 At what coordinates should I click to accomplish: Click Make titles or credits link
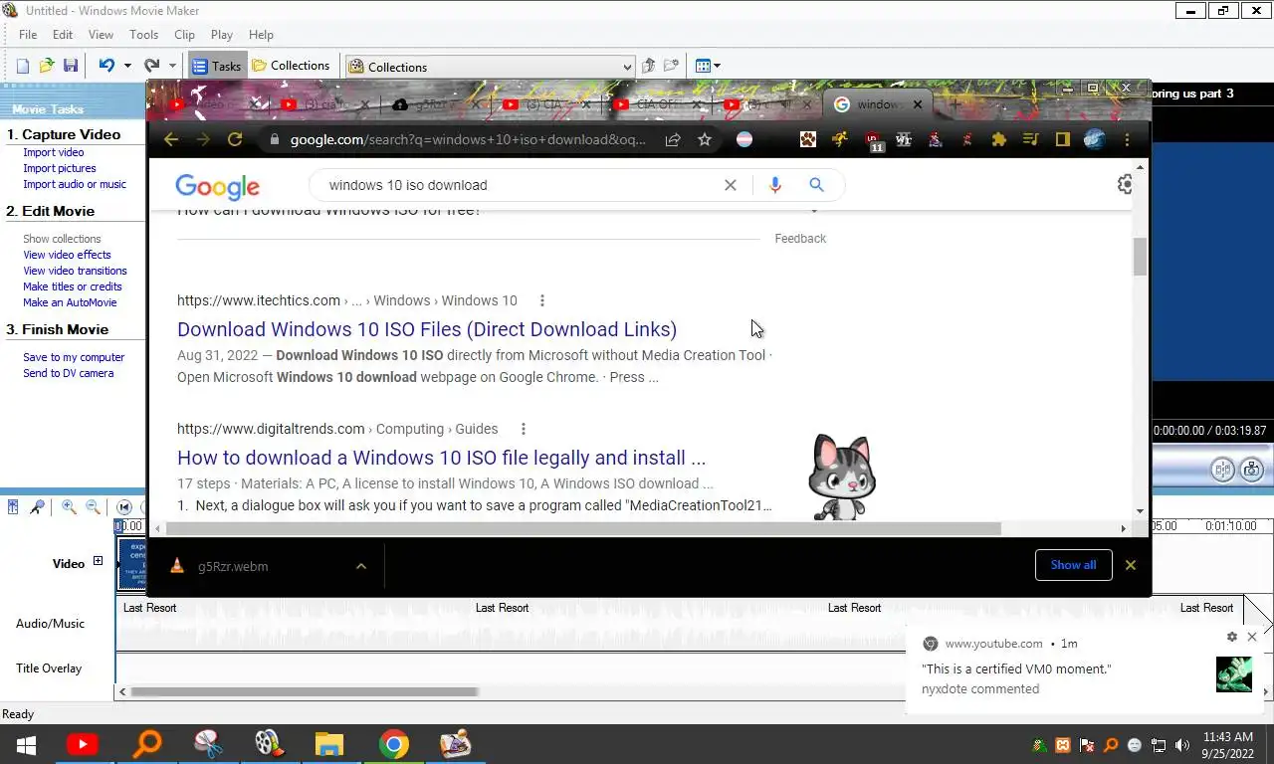(x=73, y=287)
